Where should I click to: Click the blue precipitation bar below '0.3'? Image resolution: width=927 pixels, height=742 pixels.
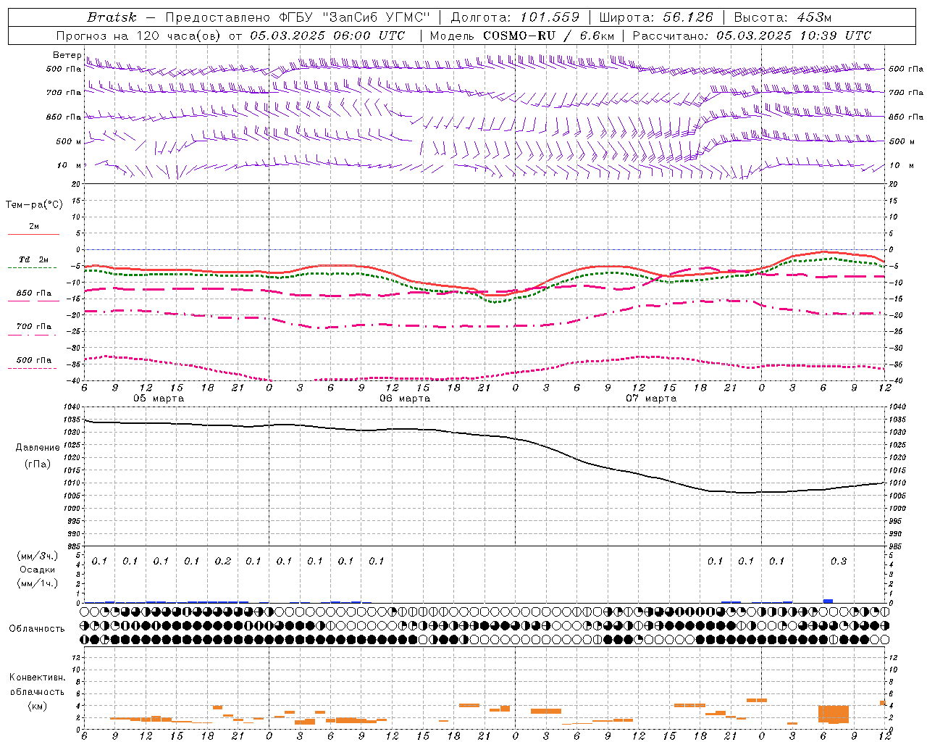(828, 601)
